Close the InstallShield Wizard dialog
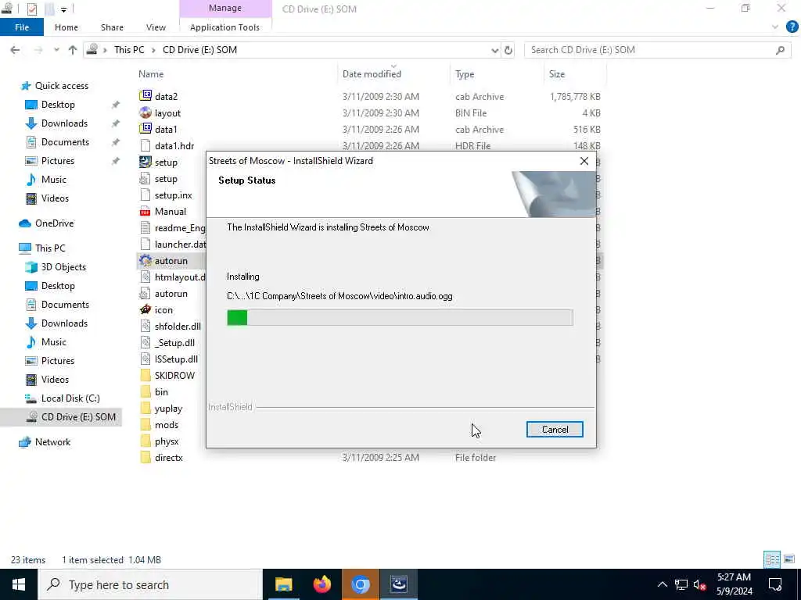Viewport: 801px width, 600px height. 584,161
